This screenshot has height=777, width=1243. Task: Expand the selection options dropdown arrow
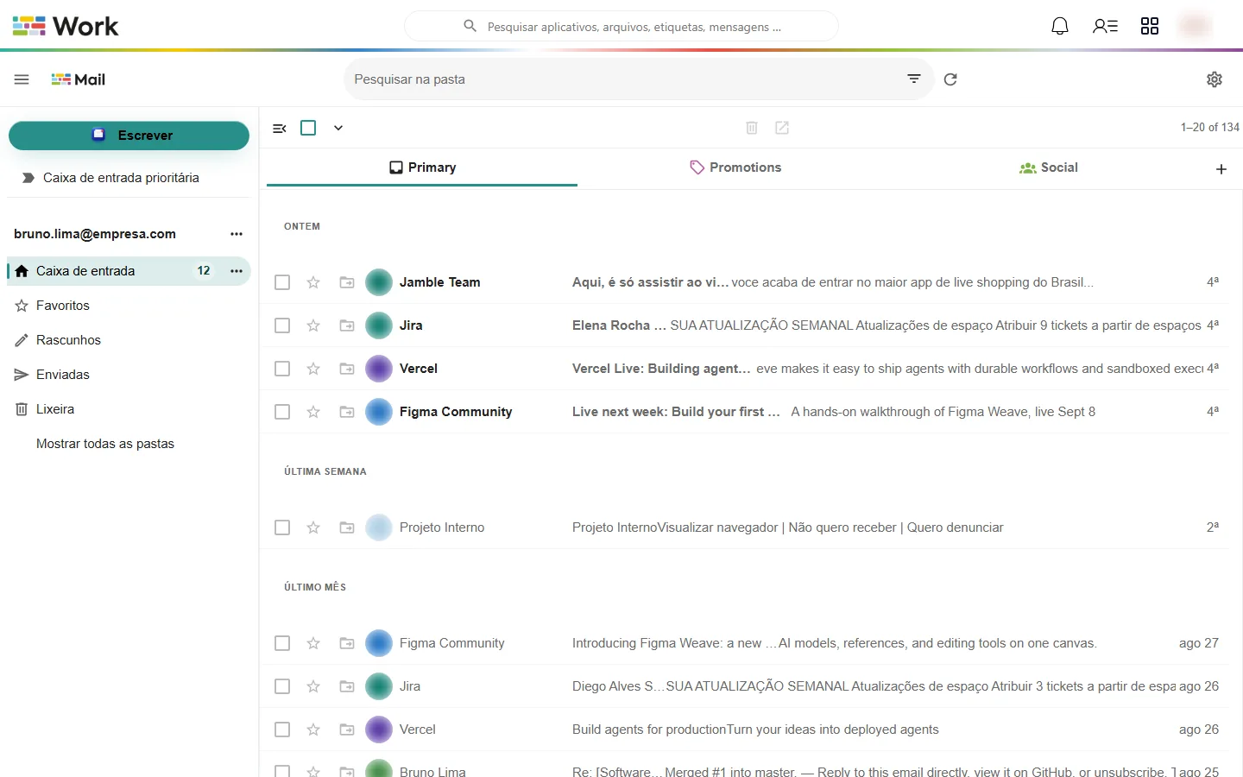338,128
